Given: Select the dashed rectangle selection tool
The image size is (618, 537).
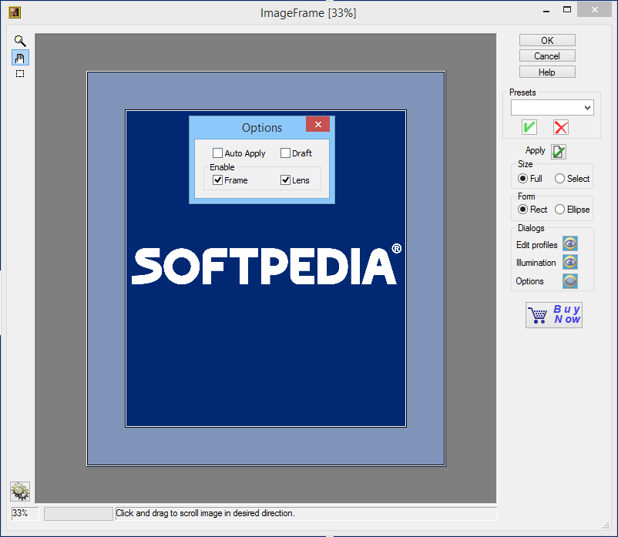Looking at the screenshot, I should [x=20, y=74].
